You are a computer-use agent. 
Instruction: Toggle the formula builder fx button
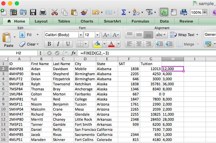click(x=164, y=12)
